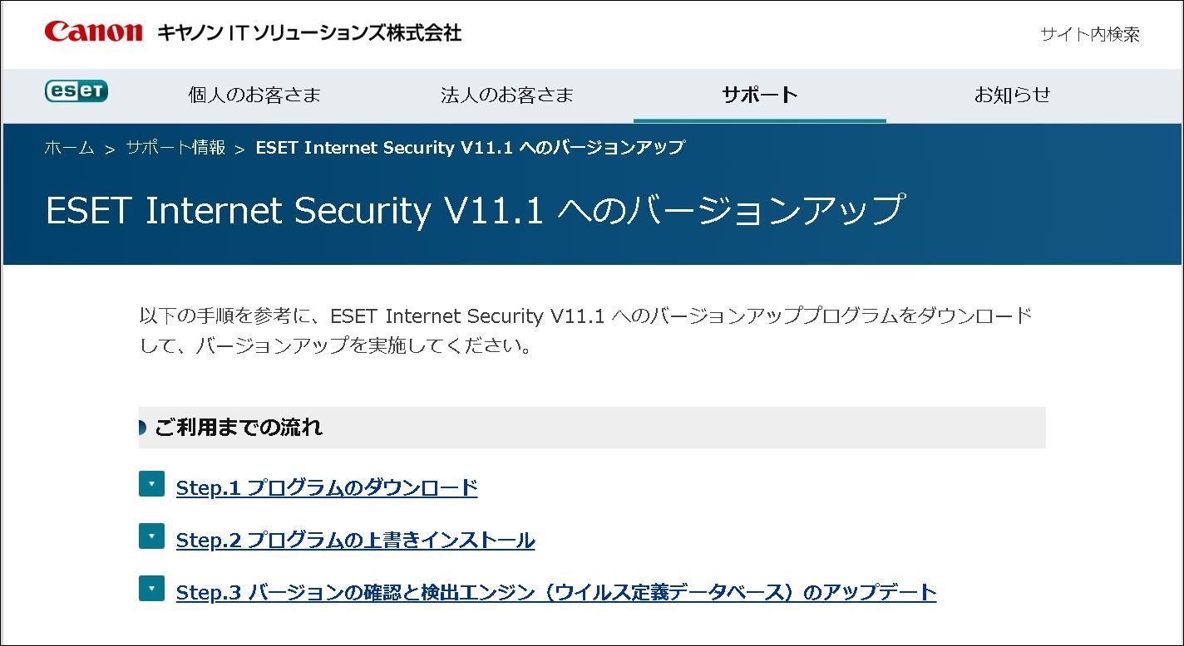1184x646 pixels.
Task: Click the current page breadcrumb ESET Internet Security V11.1
Action: click(470, 148)
